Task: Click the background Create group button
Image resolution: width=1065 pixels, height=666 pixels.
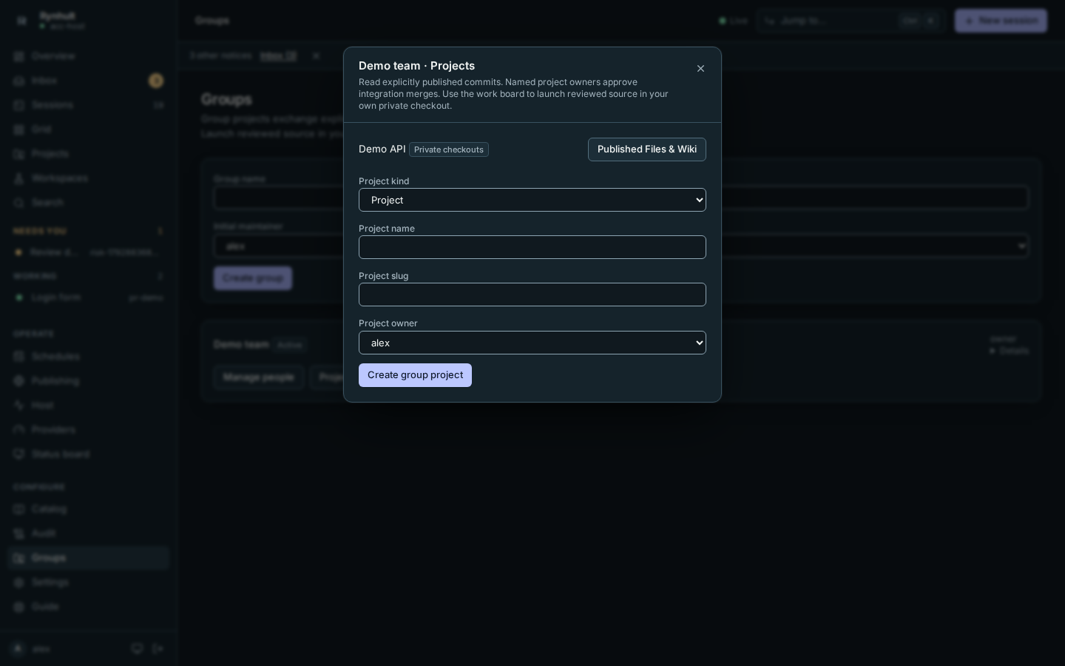Action: click(x=253, y=278)
